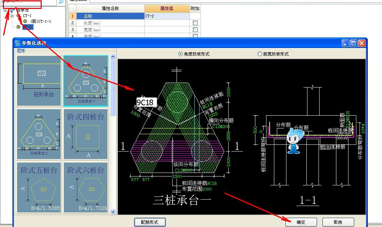Maximize the 参数化选择 dialog

click(x=353, y=43)
